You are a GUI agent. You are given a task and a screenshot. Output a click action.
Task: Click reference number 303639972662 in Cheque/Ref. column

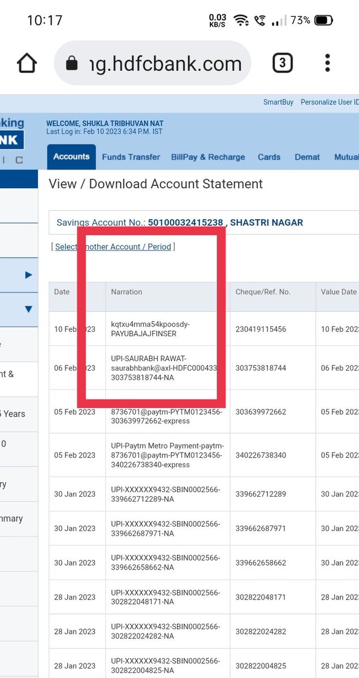(x=261, y=411)
